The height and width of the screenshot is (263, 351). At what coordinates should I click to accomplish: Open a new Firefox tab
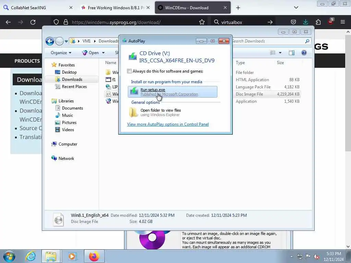coord(238,8)
